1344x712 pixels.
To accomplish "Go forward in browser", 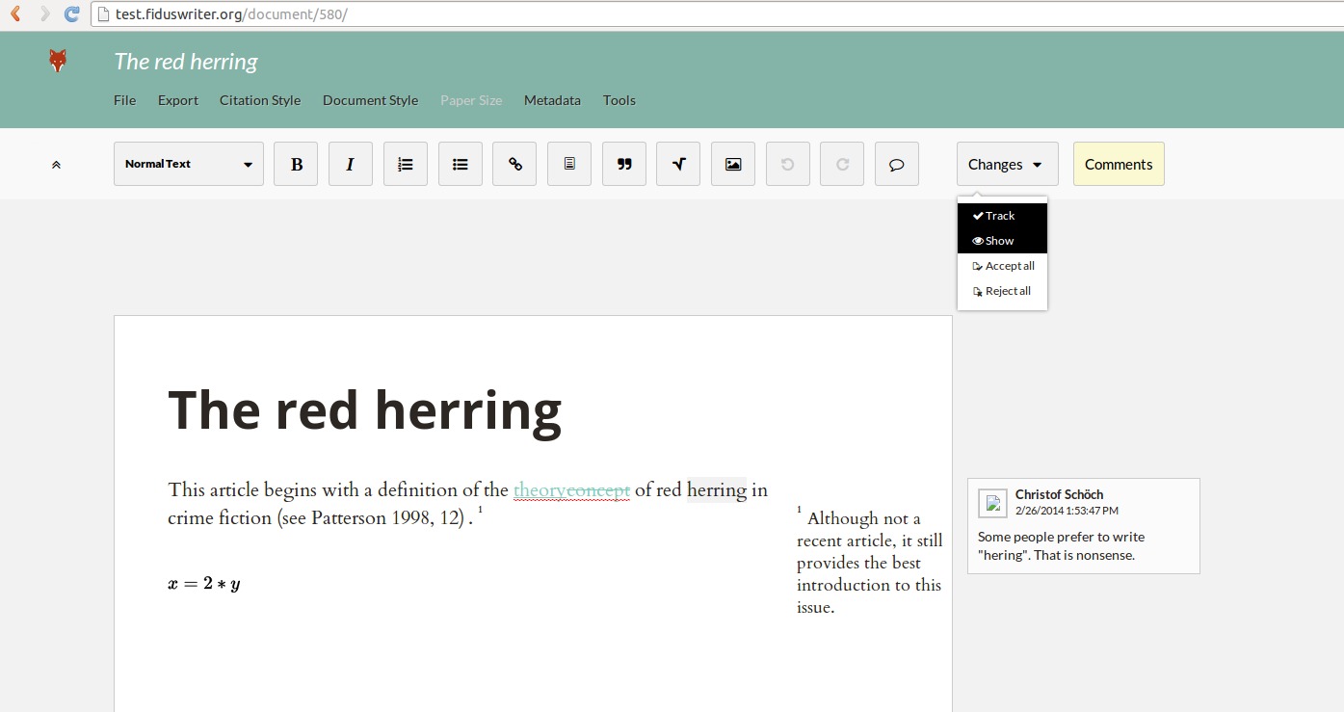I will [44, 13].
